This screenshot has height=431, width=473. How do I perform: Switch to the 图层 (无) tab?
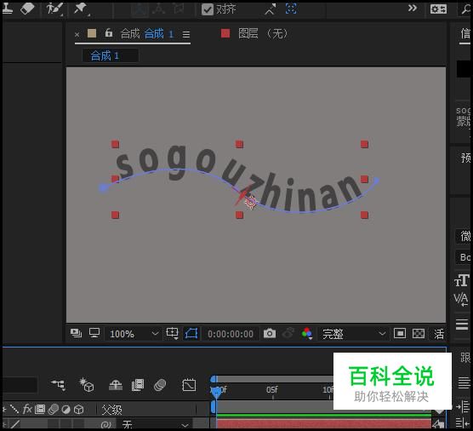coord(263,33)
